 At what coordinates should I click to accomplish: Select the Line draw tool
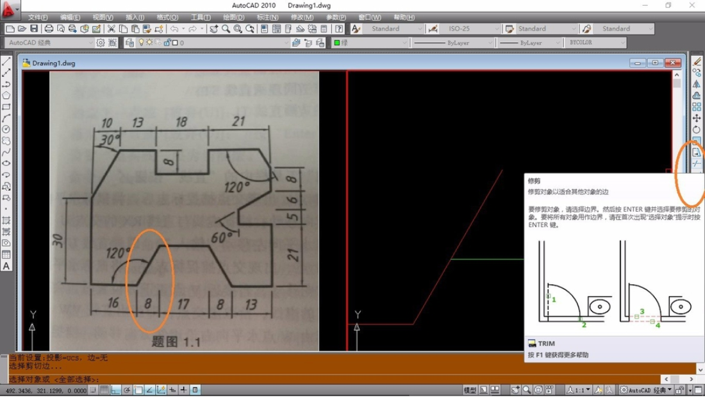[x=6, y=61]
